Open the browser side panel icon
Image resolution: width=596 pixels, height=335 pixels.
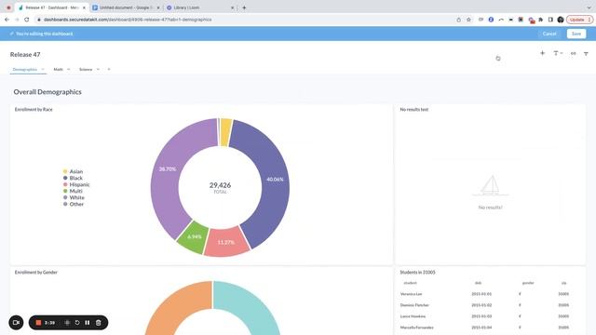point(550,20)
